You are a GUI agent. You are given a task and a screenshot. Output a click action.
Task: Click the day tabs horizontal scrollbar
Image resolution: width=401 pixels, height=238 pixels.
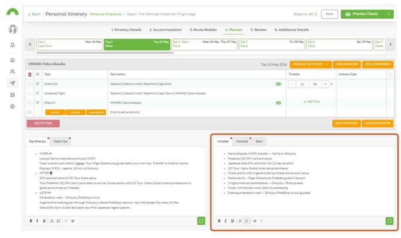point(105,53)
